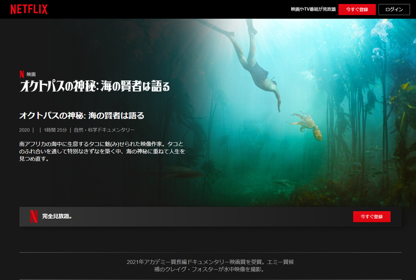The width and height of the screenshot is (416, 280).
Task: Click synopsis paragraph starting 南アフリカの海中
Action: click(x=102, y=151)
